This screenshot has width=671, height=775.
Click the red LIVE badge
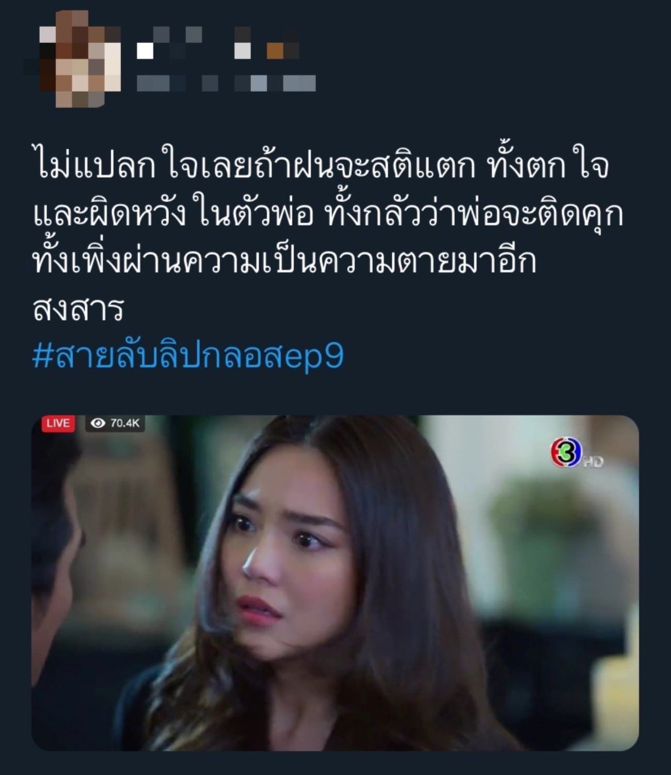click(58, 423)
